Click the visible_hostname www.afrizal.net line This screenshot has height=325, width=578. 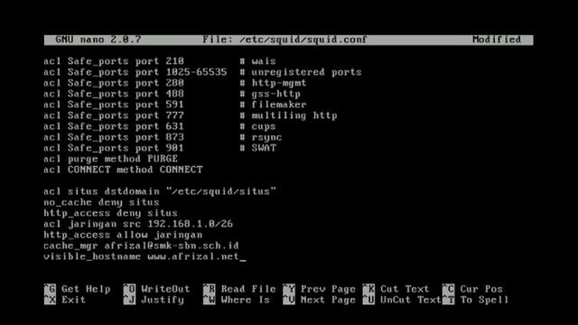tap(142, 256)
